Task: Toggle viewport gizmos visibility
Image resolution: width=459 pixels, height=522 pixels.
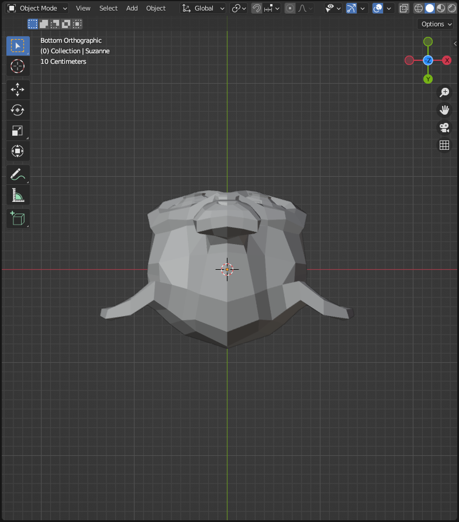Action: (x=351, y=8)
